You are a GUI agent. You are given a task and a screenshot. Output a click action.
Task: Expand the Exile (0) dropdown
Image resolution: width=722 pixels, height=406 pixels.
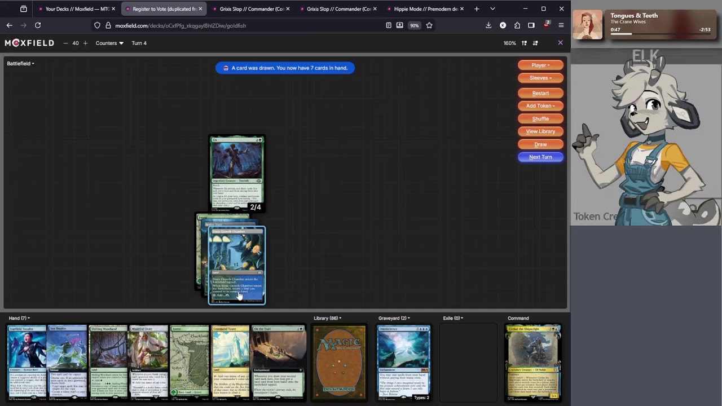click(x=453, y=318)
